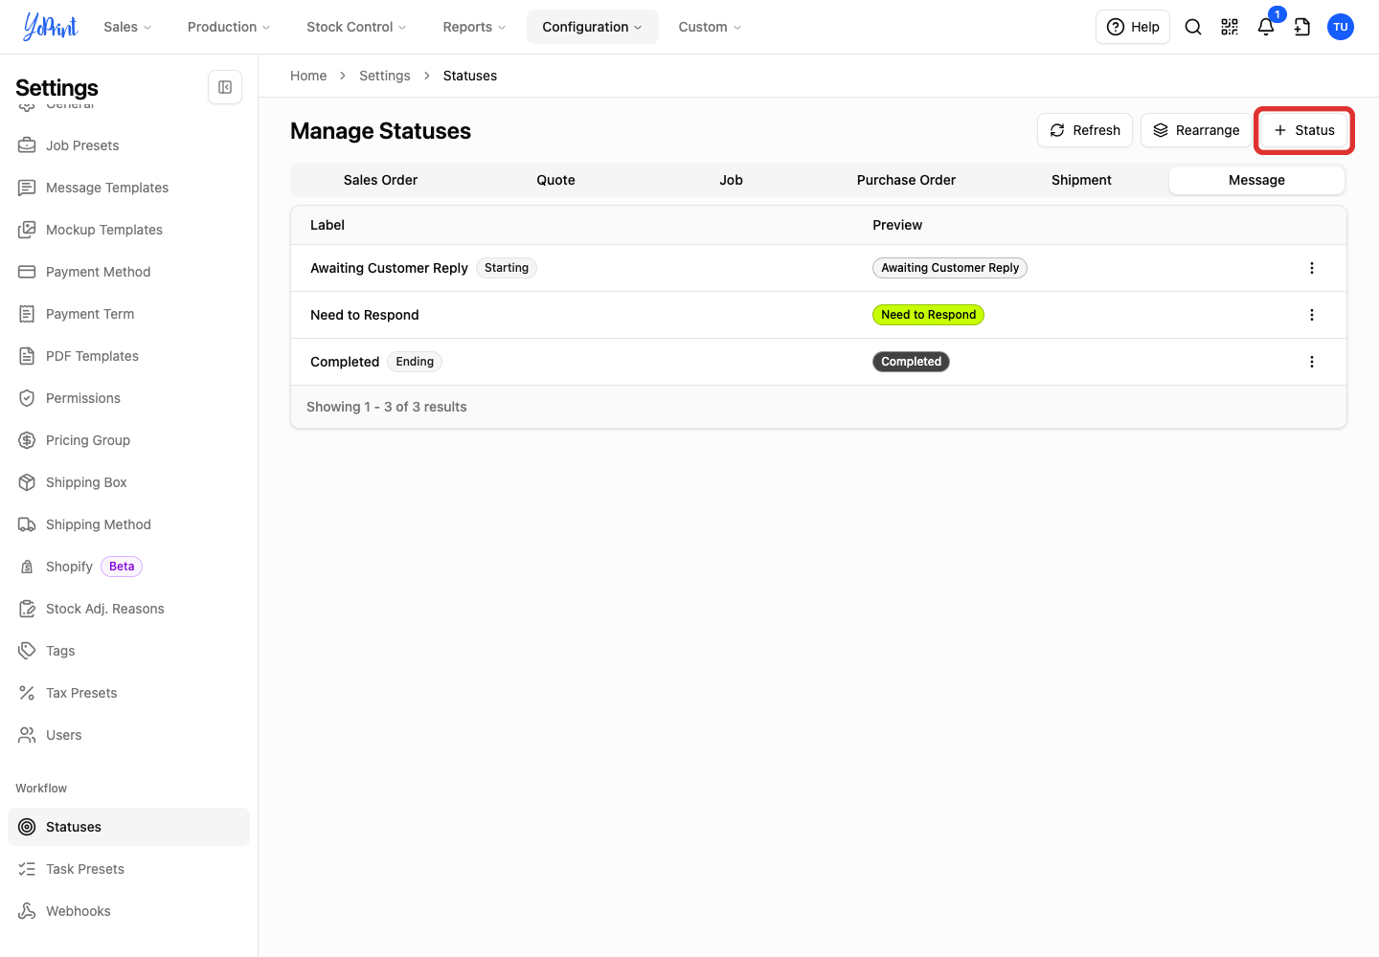Viewport: 1379px width, 957px height.
Task: Open options for Awaiting Customer Reply row
Action: point(1312,268)
